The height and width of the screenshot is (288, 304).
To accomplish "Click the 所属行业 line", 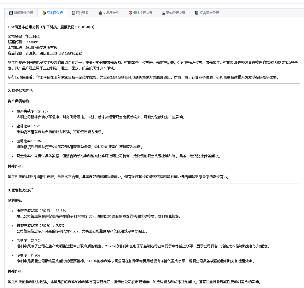I will click(x=45, y=53).
